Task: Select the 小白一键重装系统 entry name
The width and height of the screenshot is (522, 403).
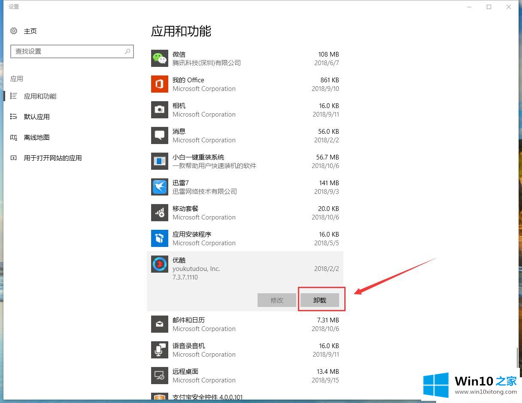Action: (198, 157)
